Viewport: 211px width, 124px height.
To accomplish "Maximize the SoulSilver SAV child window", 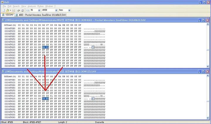I will (x=203, y=20).
